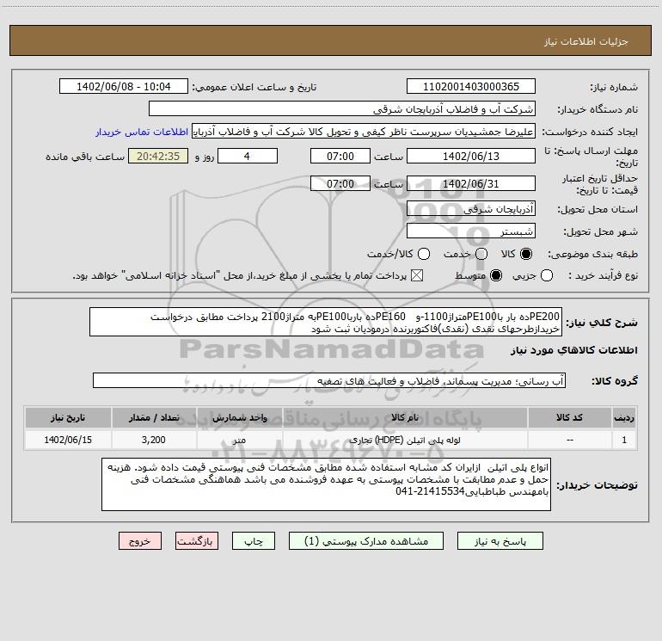Click the price validity hour field beside 1402/06/31

pyautogui.click(x=340, y=183)
